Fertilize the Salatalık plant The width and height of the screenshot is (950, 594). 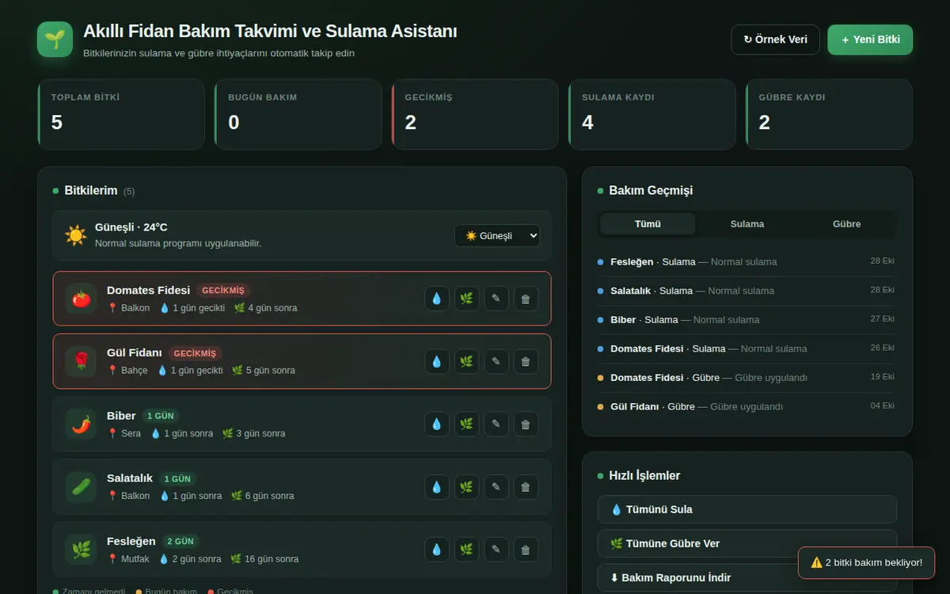(466, 486)
